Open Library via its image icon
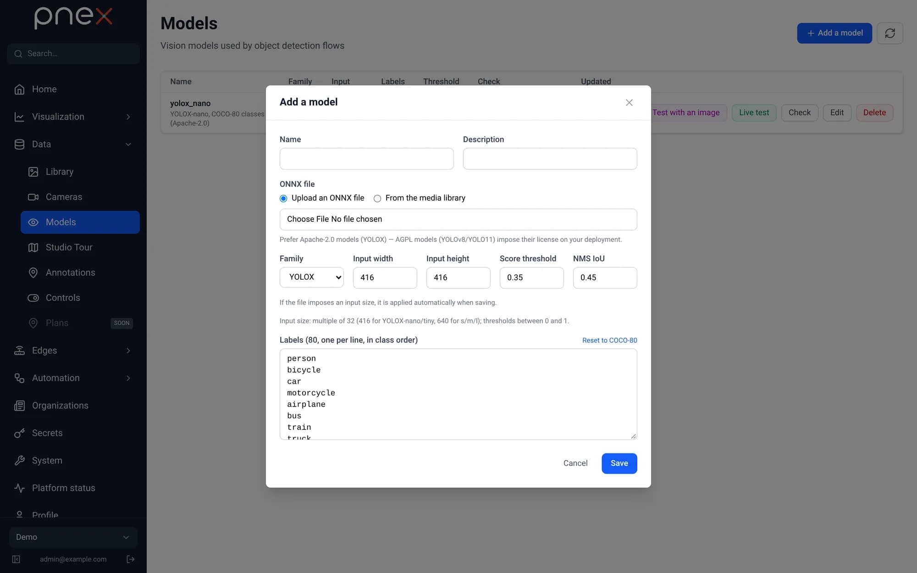The image size is (917, 573). click(33, 172)
